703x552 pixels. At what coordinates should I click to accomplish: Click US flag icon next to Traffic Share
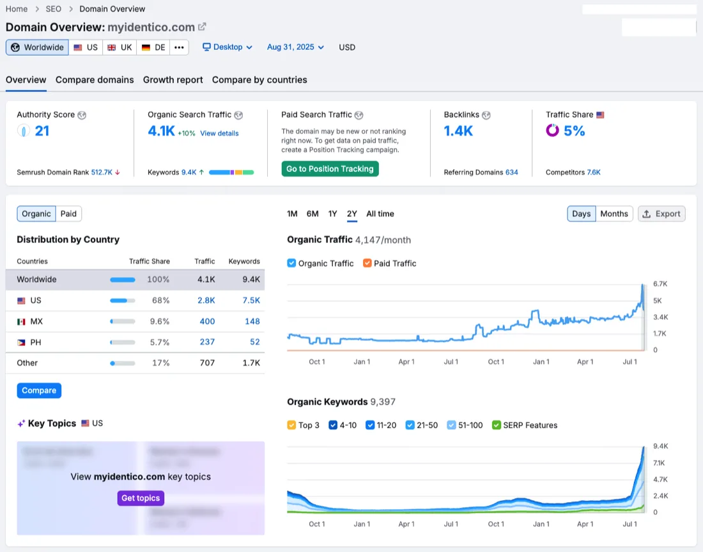coord(600,115)
